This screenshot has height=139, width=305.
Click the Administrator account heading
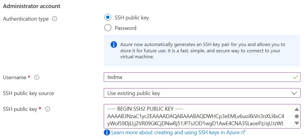pyautogui.click(x=32, y=6)
